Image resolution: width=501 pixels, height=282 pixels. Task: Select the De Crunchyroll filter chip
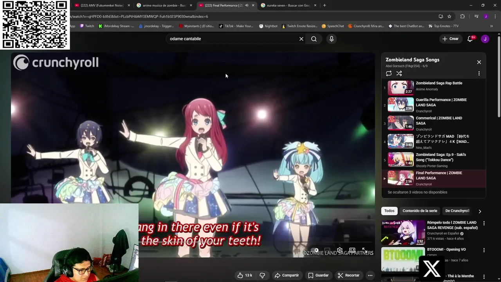(x=457, y=211)
